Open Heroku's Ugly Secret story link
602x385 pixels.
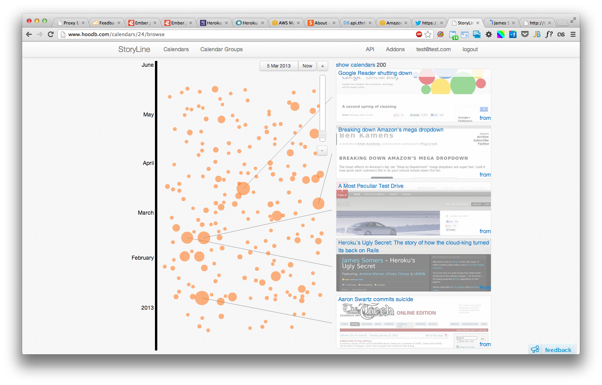click(x=414, y=246)
